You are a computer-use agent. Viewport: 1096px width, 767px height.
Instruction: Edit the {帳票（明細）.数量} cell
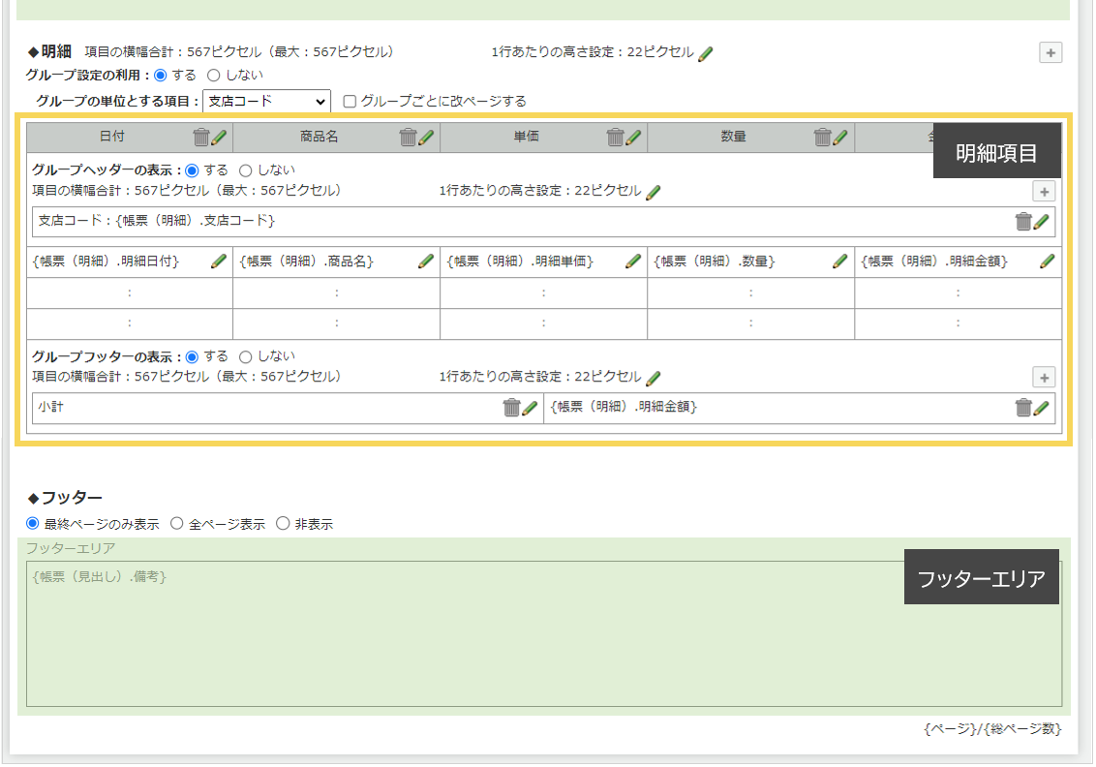tap(838, 261)
